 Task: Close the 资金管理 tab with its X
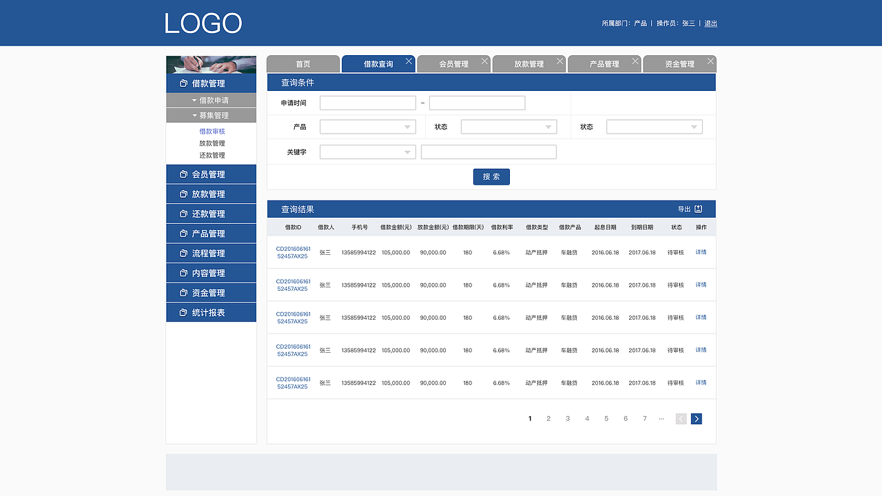click(710, 61)
